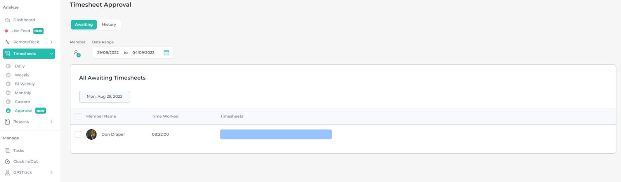The height and width of the screenshot is (182, 621).
Task: Click Don Draper's blue timesheet bar
Action: [x=276, y=134]
